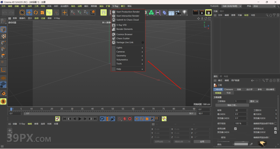Click the magnet snap icon
Viewport: 280px width, 149px height.
click(x=3, y=93)
